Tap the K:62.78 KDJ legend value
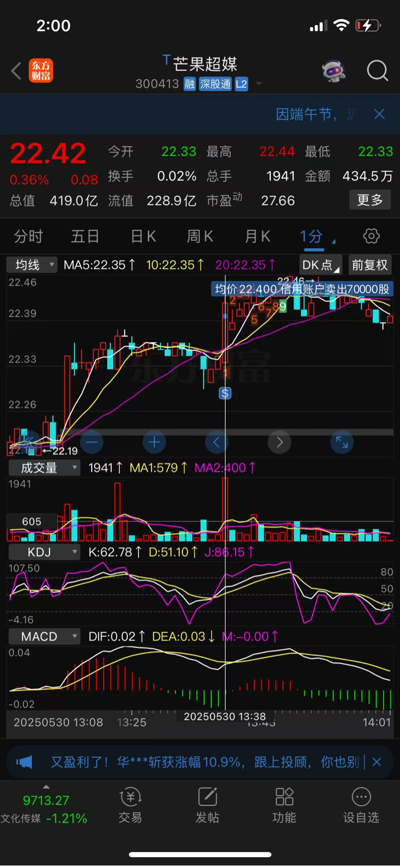The height and width of the screenshot is (866, 400). (115, 552)
